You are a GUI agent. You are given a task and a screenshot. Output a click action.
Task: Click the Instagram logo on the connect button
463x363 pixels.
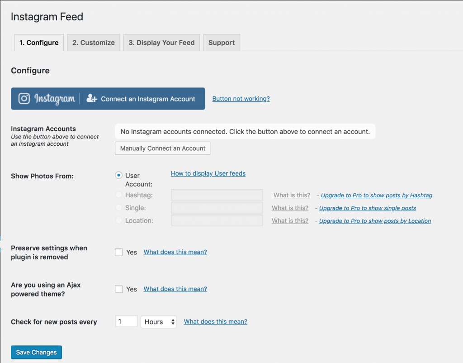pos(24,98)
